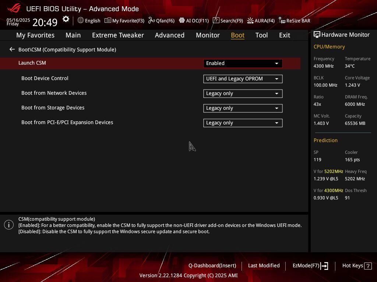Click the 20:49 clock time
Image resolution: width=377 pixels, height=282 pixels.
coord(45,22)
